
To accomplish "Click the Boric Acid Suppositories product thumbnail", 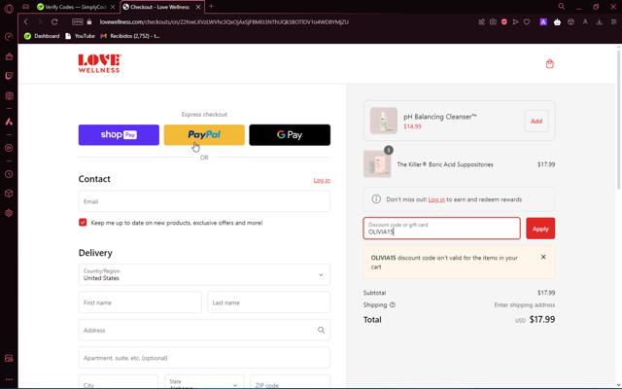I will (377, 164).
